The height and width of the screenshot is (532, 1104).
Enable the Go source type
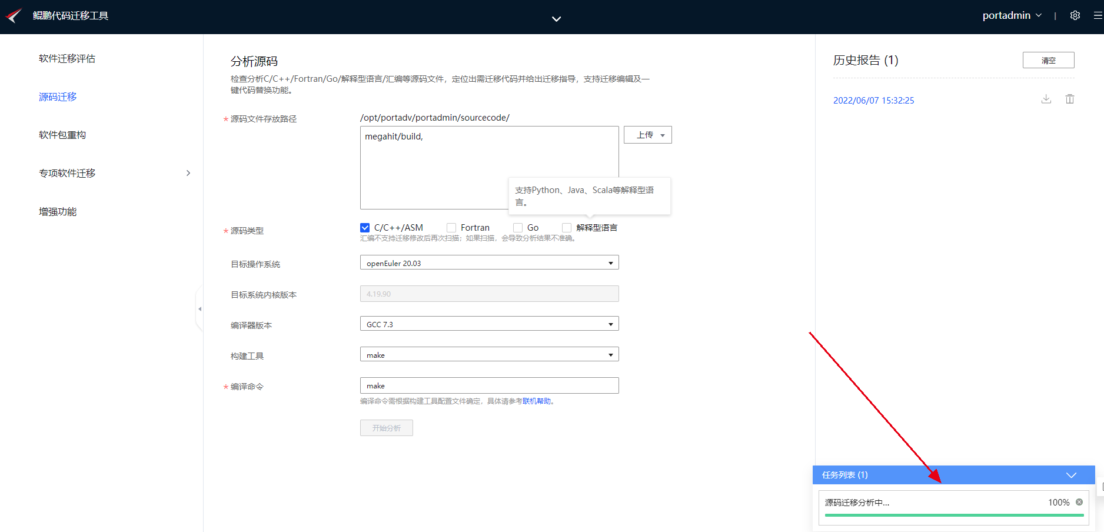click(x=518, y=228)
